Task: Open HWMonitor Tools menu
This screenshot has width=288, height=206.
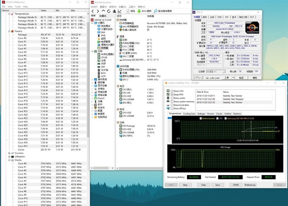Action: tap(18, 6)
